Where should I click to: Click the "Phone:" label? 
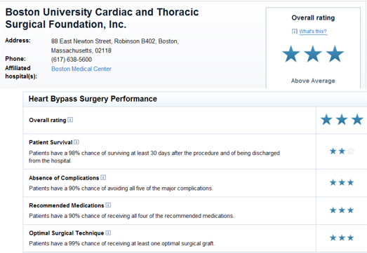[x=15, y=59]
